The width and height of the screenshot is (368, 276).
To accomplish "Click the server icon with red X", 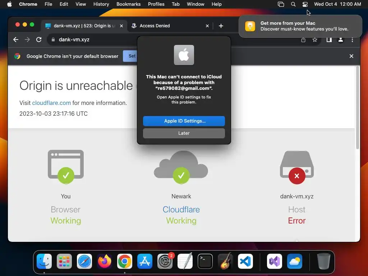I will [297, 167].
